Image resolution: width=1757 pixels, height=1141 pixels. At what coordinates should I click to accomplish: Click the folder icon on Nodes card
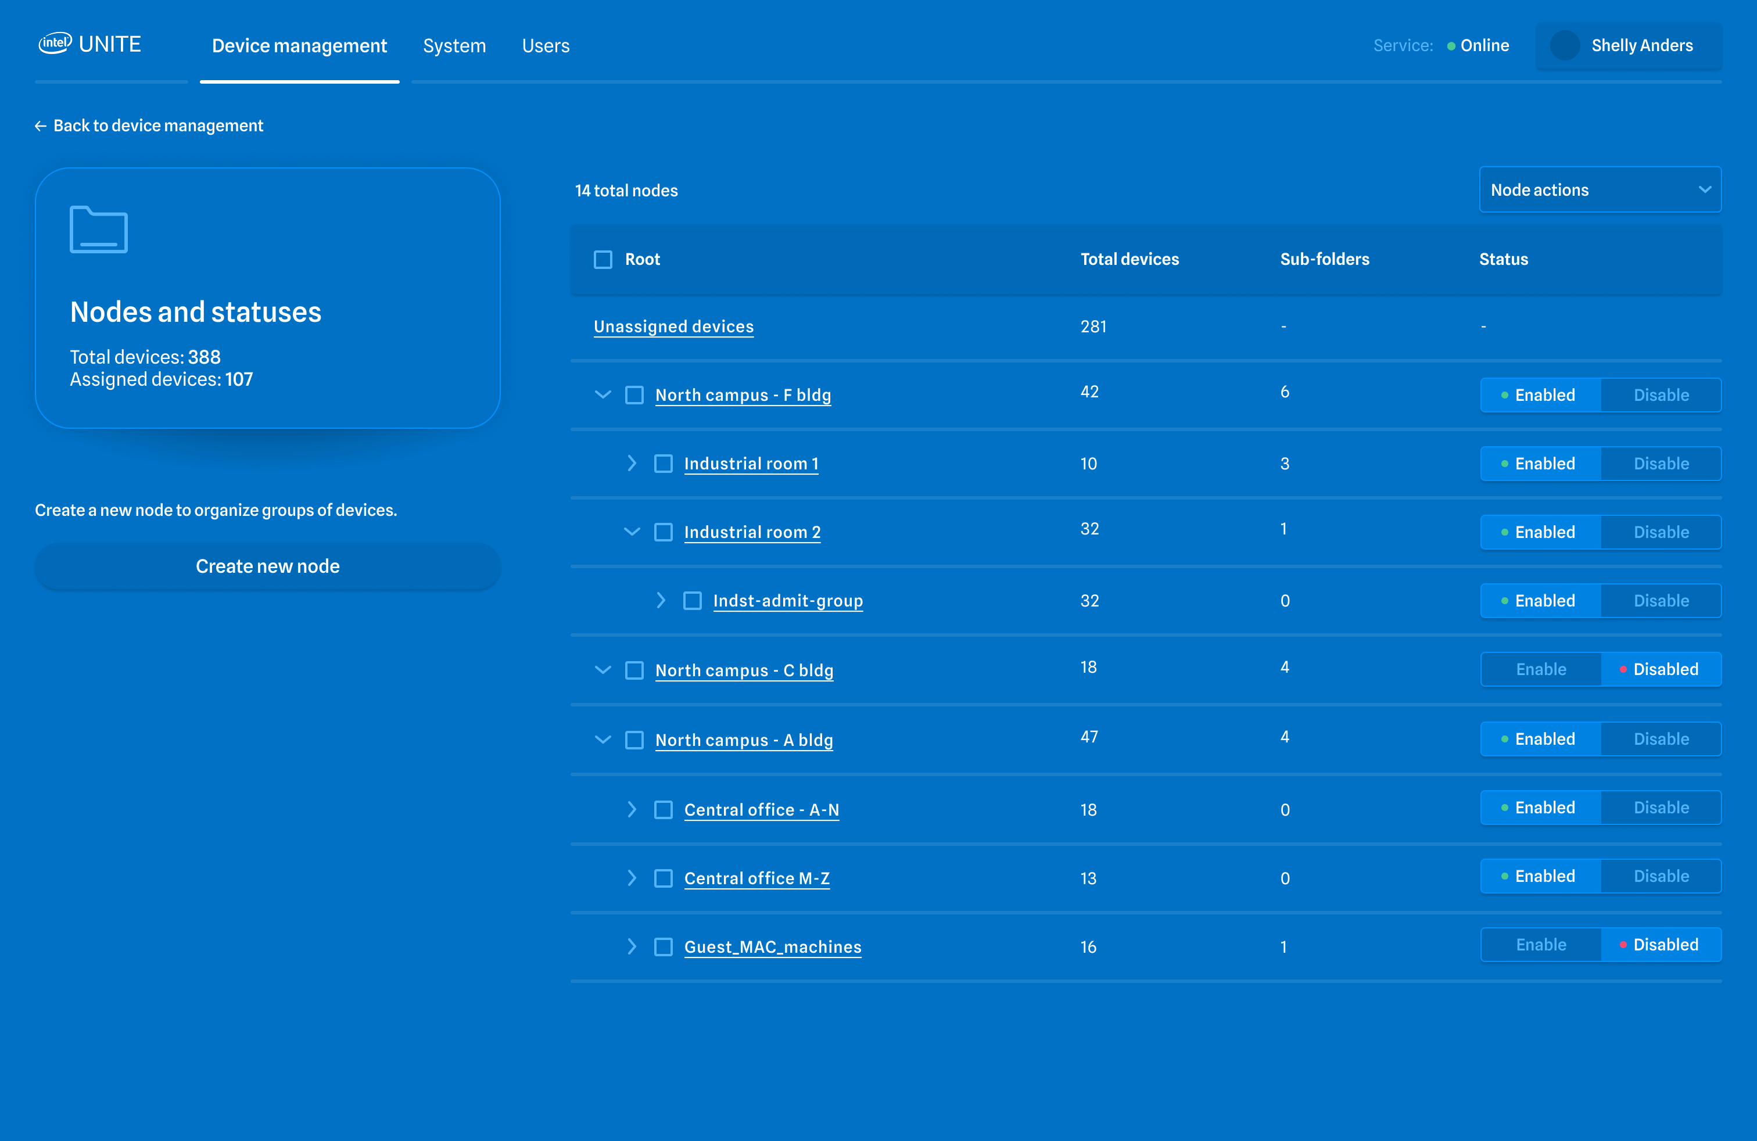point(98,229)
